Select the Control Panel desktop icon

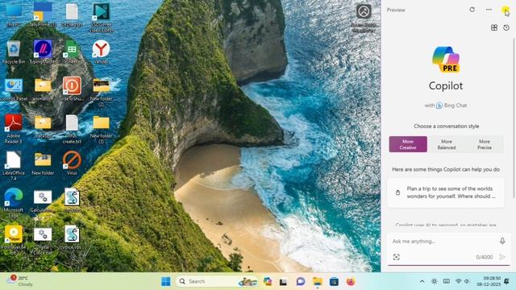(14, 89)
